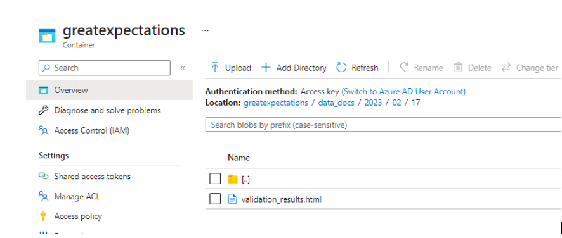
Task: Switch to Azure AD User Account
Action: [403, 91]
